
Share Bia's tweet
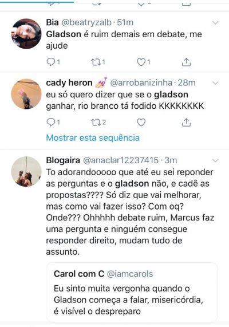click(x=186, y=62)
